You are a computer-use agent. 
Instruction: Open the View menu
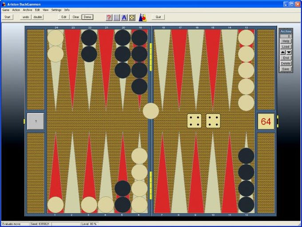(x=45, y=10)
